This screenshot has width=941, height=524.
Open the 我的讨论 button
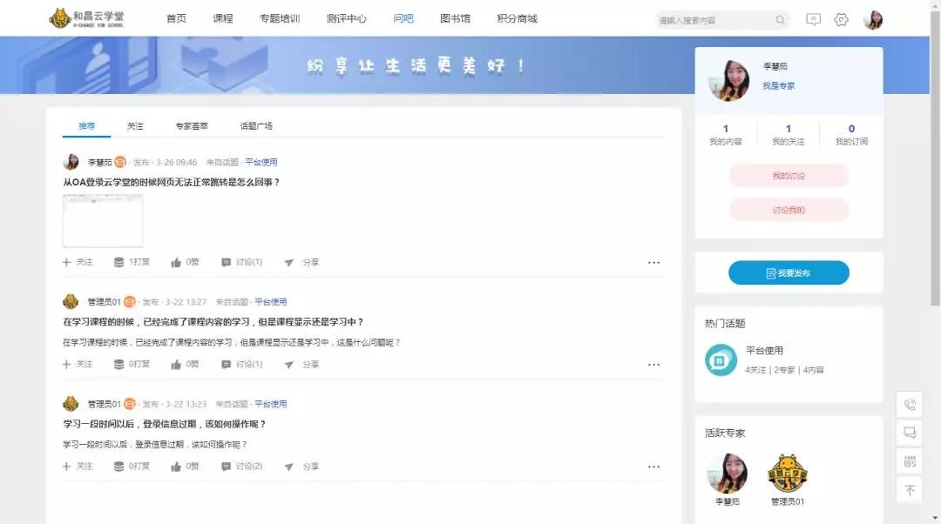pos(789,176)
